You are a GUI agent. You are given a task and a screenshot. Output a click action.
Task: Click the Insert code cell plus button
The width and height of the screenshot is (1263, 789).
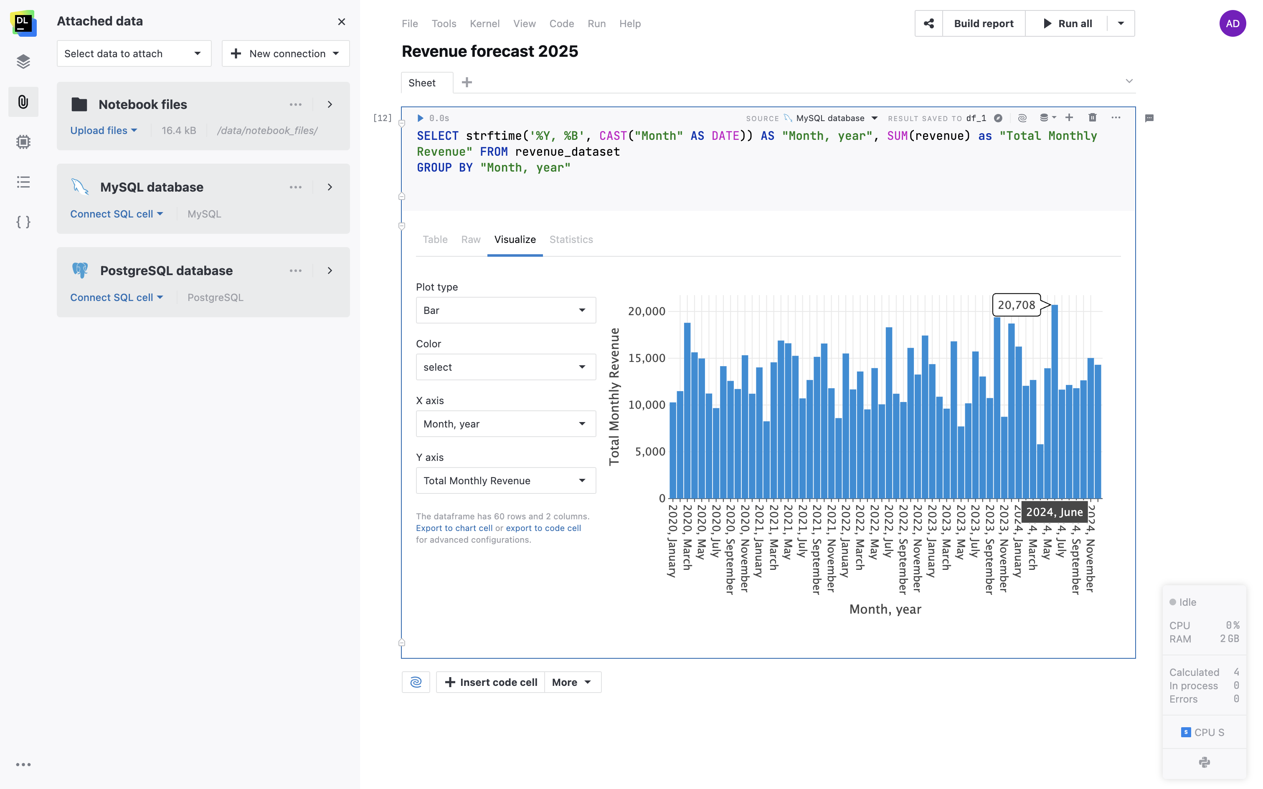point(490,682)
